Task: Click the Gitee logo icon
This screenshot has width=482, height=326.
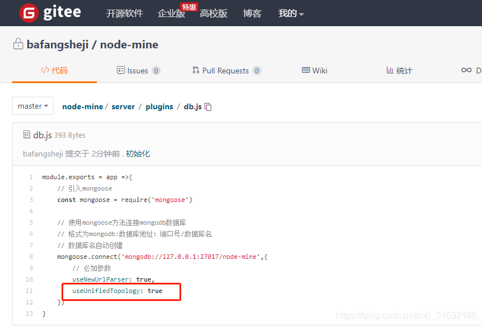Action: coord(29,13)
